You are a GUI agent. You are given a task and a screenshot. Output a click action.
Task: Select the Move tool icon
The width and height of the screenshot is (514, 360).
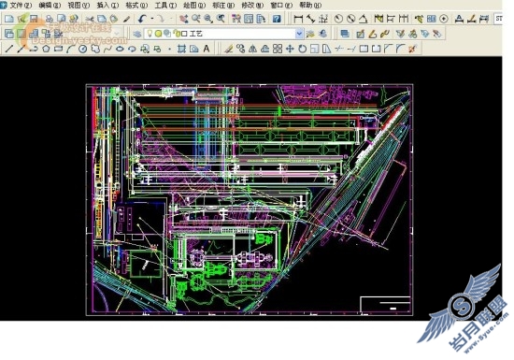point(290,50)
